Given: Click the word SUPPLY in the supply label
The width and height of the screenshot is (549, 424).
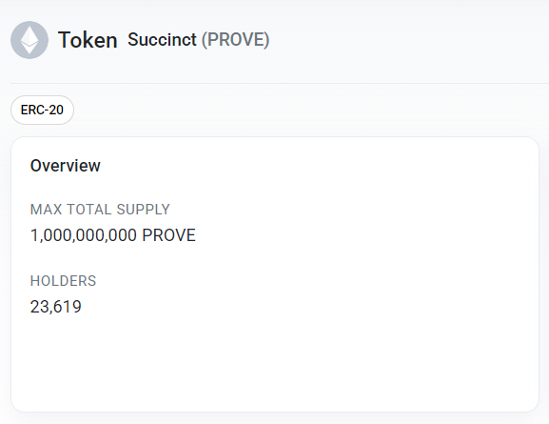Looking at the screenshot, I should coord(144,210).
